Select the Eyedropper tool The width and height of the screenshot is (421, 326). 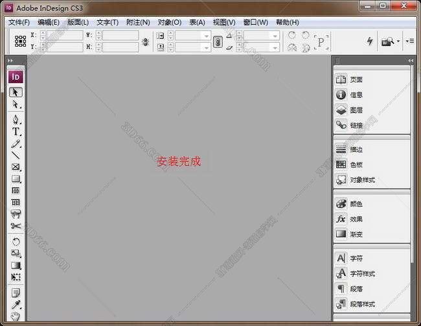coord(16,305)
